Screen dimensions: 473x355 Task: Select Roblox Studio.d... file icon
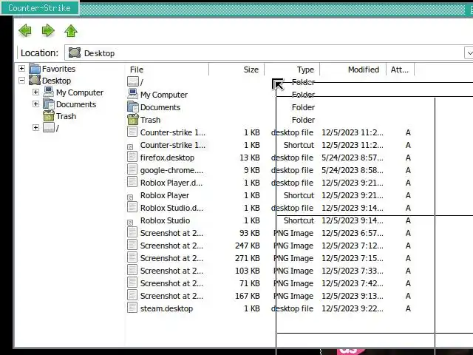pyautogui.click(x=132, y=207)
